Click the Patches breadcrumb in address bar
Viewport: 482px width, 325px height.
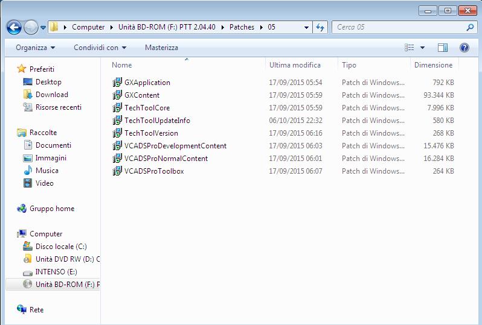click(242, 27)
